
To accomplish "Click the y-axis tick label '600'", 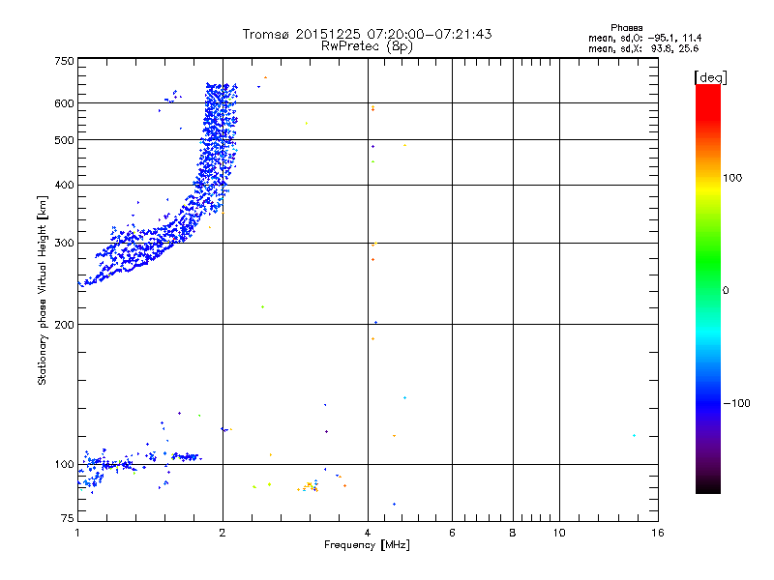I will pos(65,103).
